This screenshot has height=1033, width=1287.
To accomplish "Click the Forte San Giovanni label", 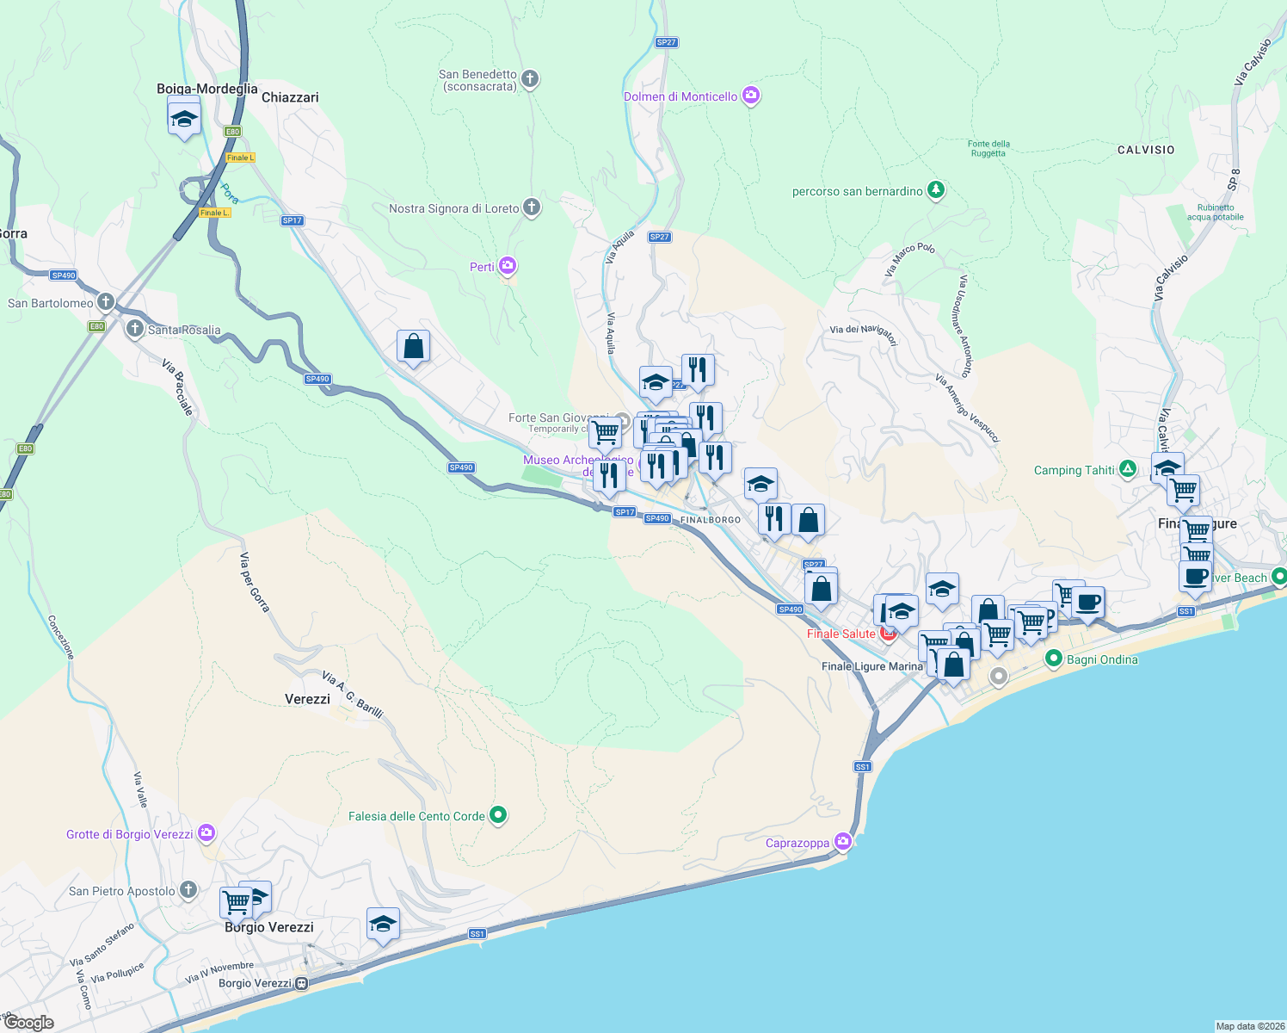I will 559,419.
